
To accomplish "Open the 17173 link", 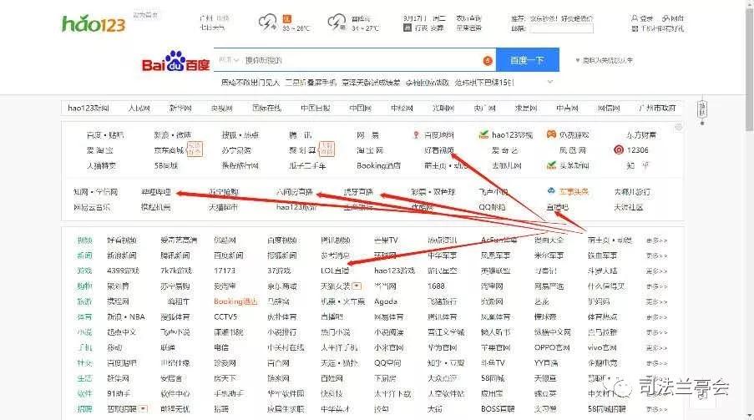I will [225, 271].
